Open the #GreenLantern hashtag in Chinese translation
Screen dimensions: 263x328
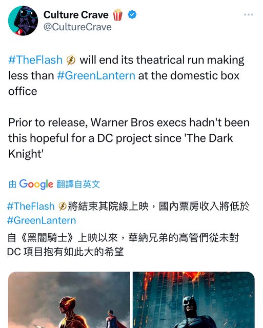[42, 220]
